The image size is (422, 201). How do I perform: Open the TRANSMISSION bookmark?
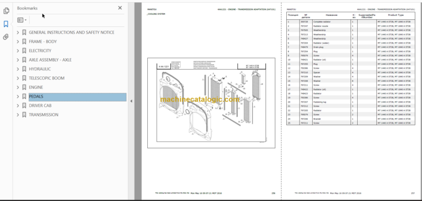[x=43, y=115]
